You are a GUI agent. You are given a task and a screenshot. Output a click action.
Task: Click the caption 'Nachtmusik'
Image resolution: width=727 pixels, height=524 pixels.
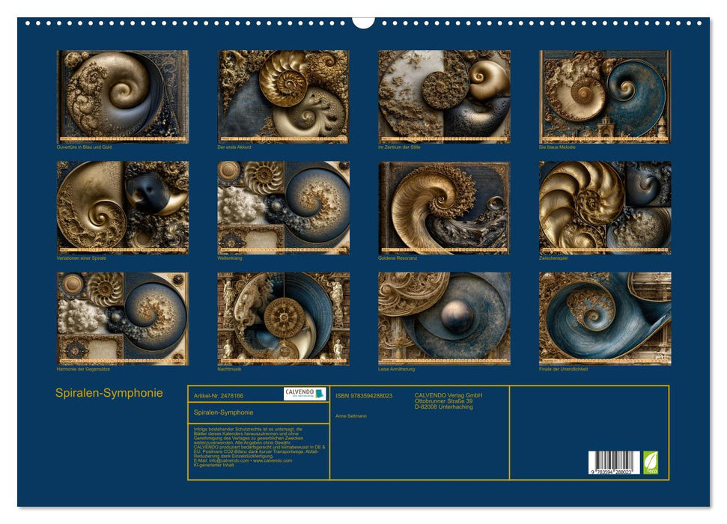point(229,369)
